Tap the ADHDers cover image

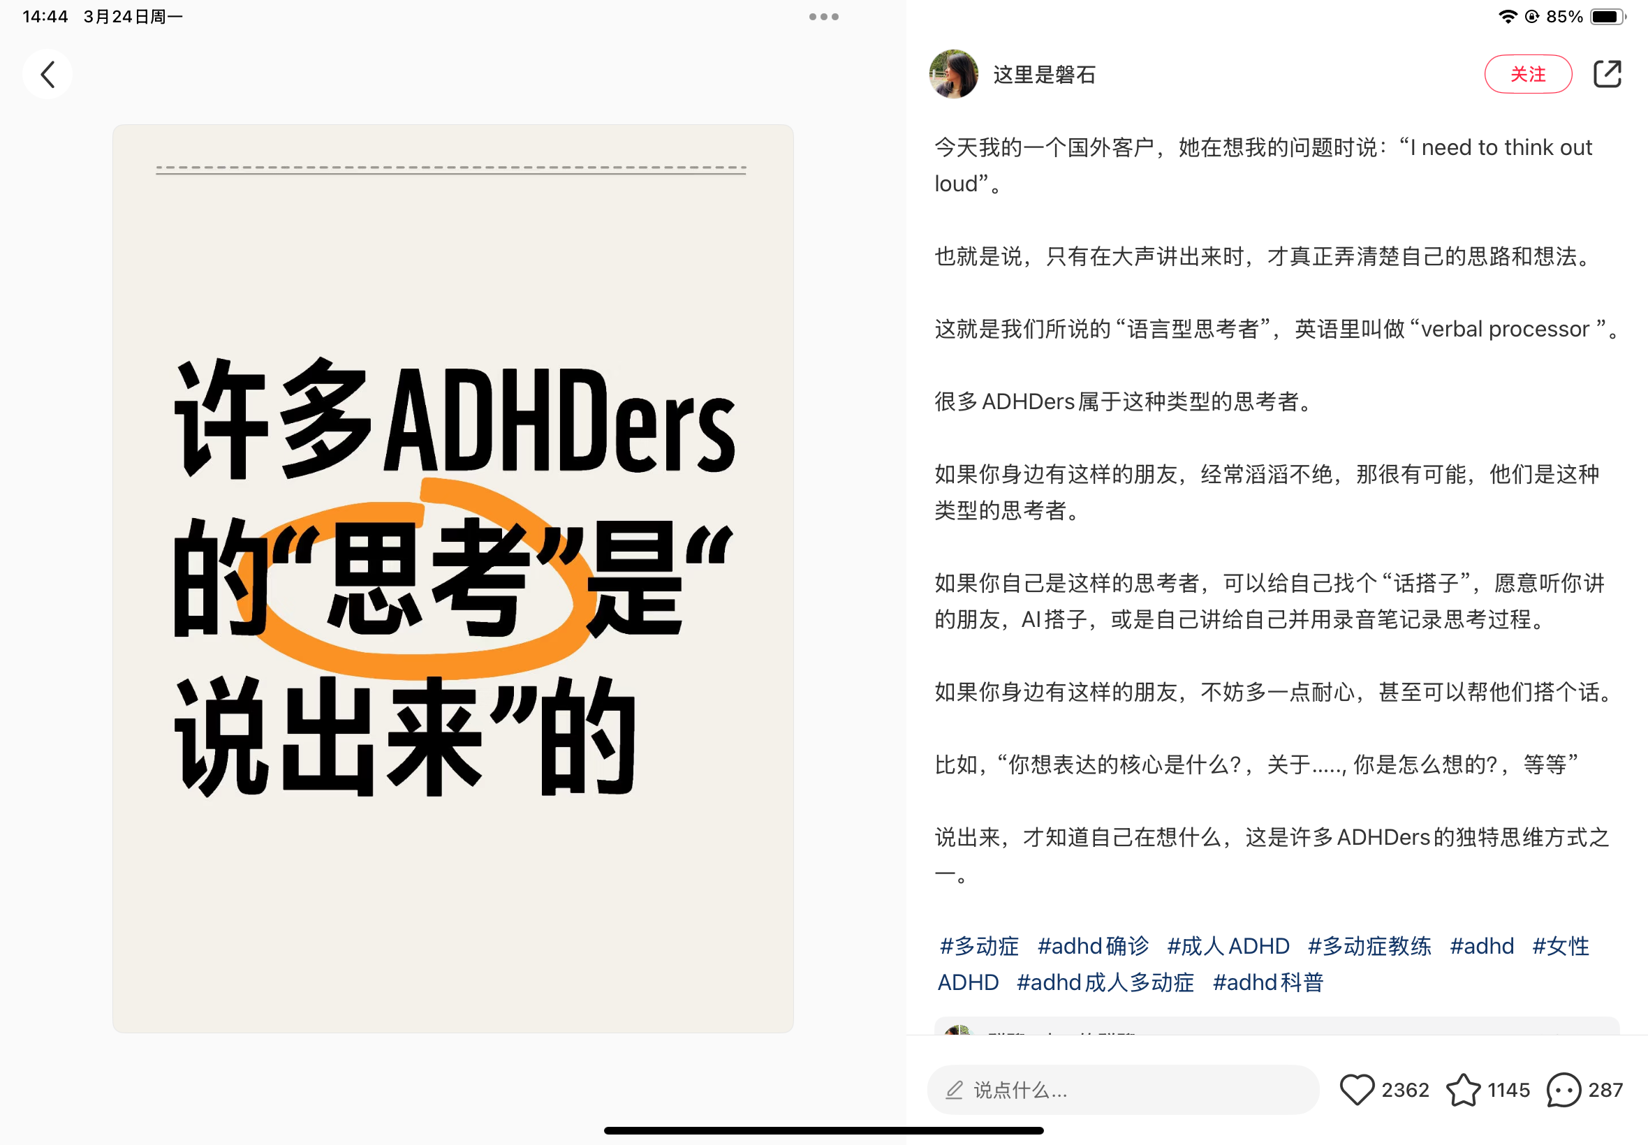(453, 578)
